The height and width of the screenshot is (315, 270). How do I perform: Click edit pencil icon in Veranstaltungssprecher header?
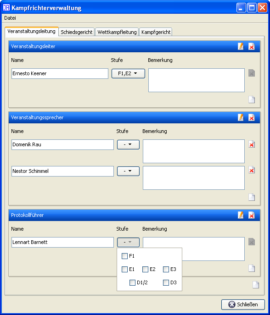click(241, 117)
